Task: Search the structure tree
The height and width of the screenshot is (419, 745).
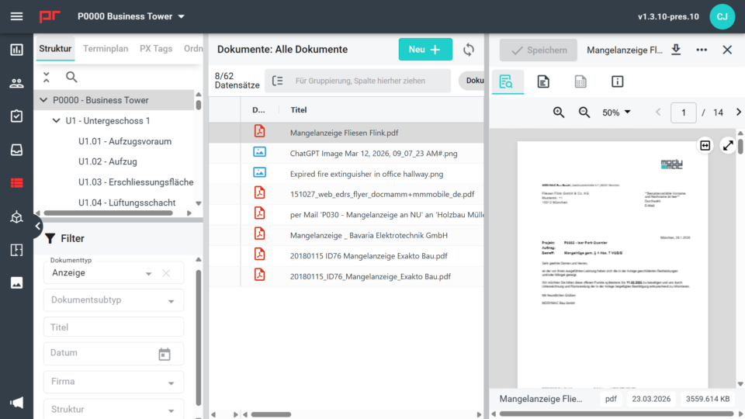Action: [71, 77]
